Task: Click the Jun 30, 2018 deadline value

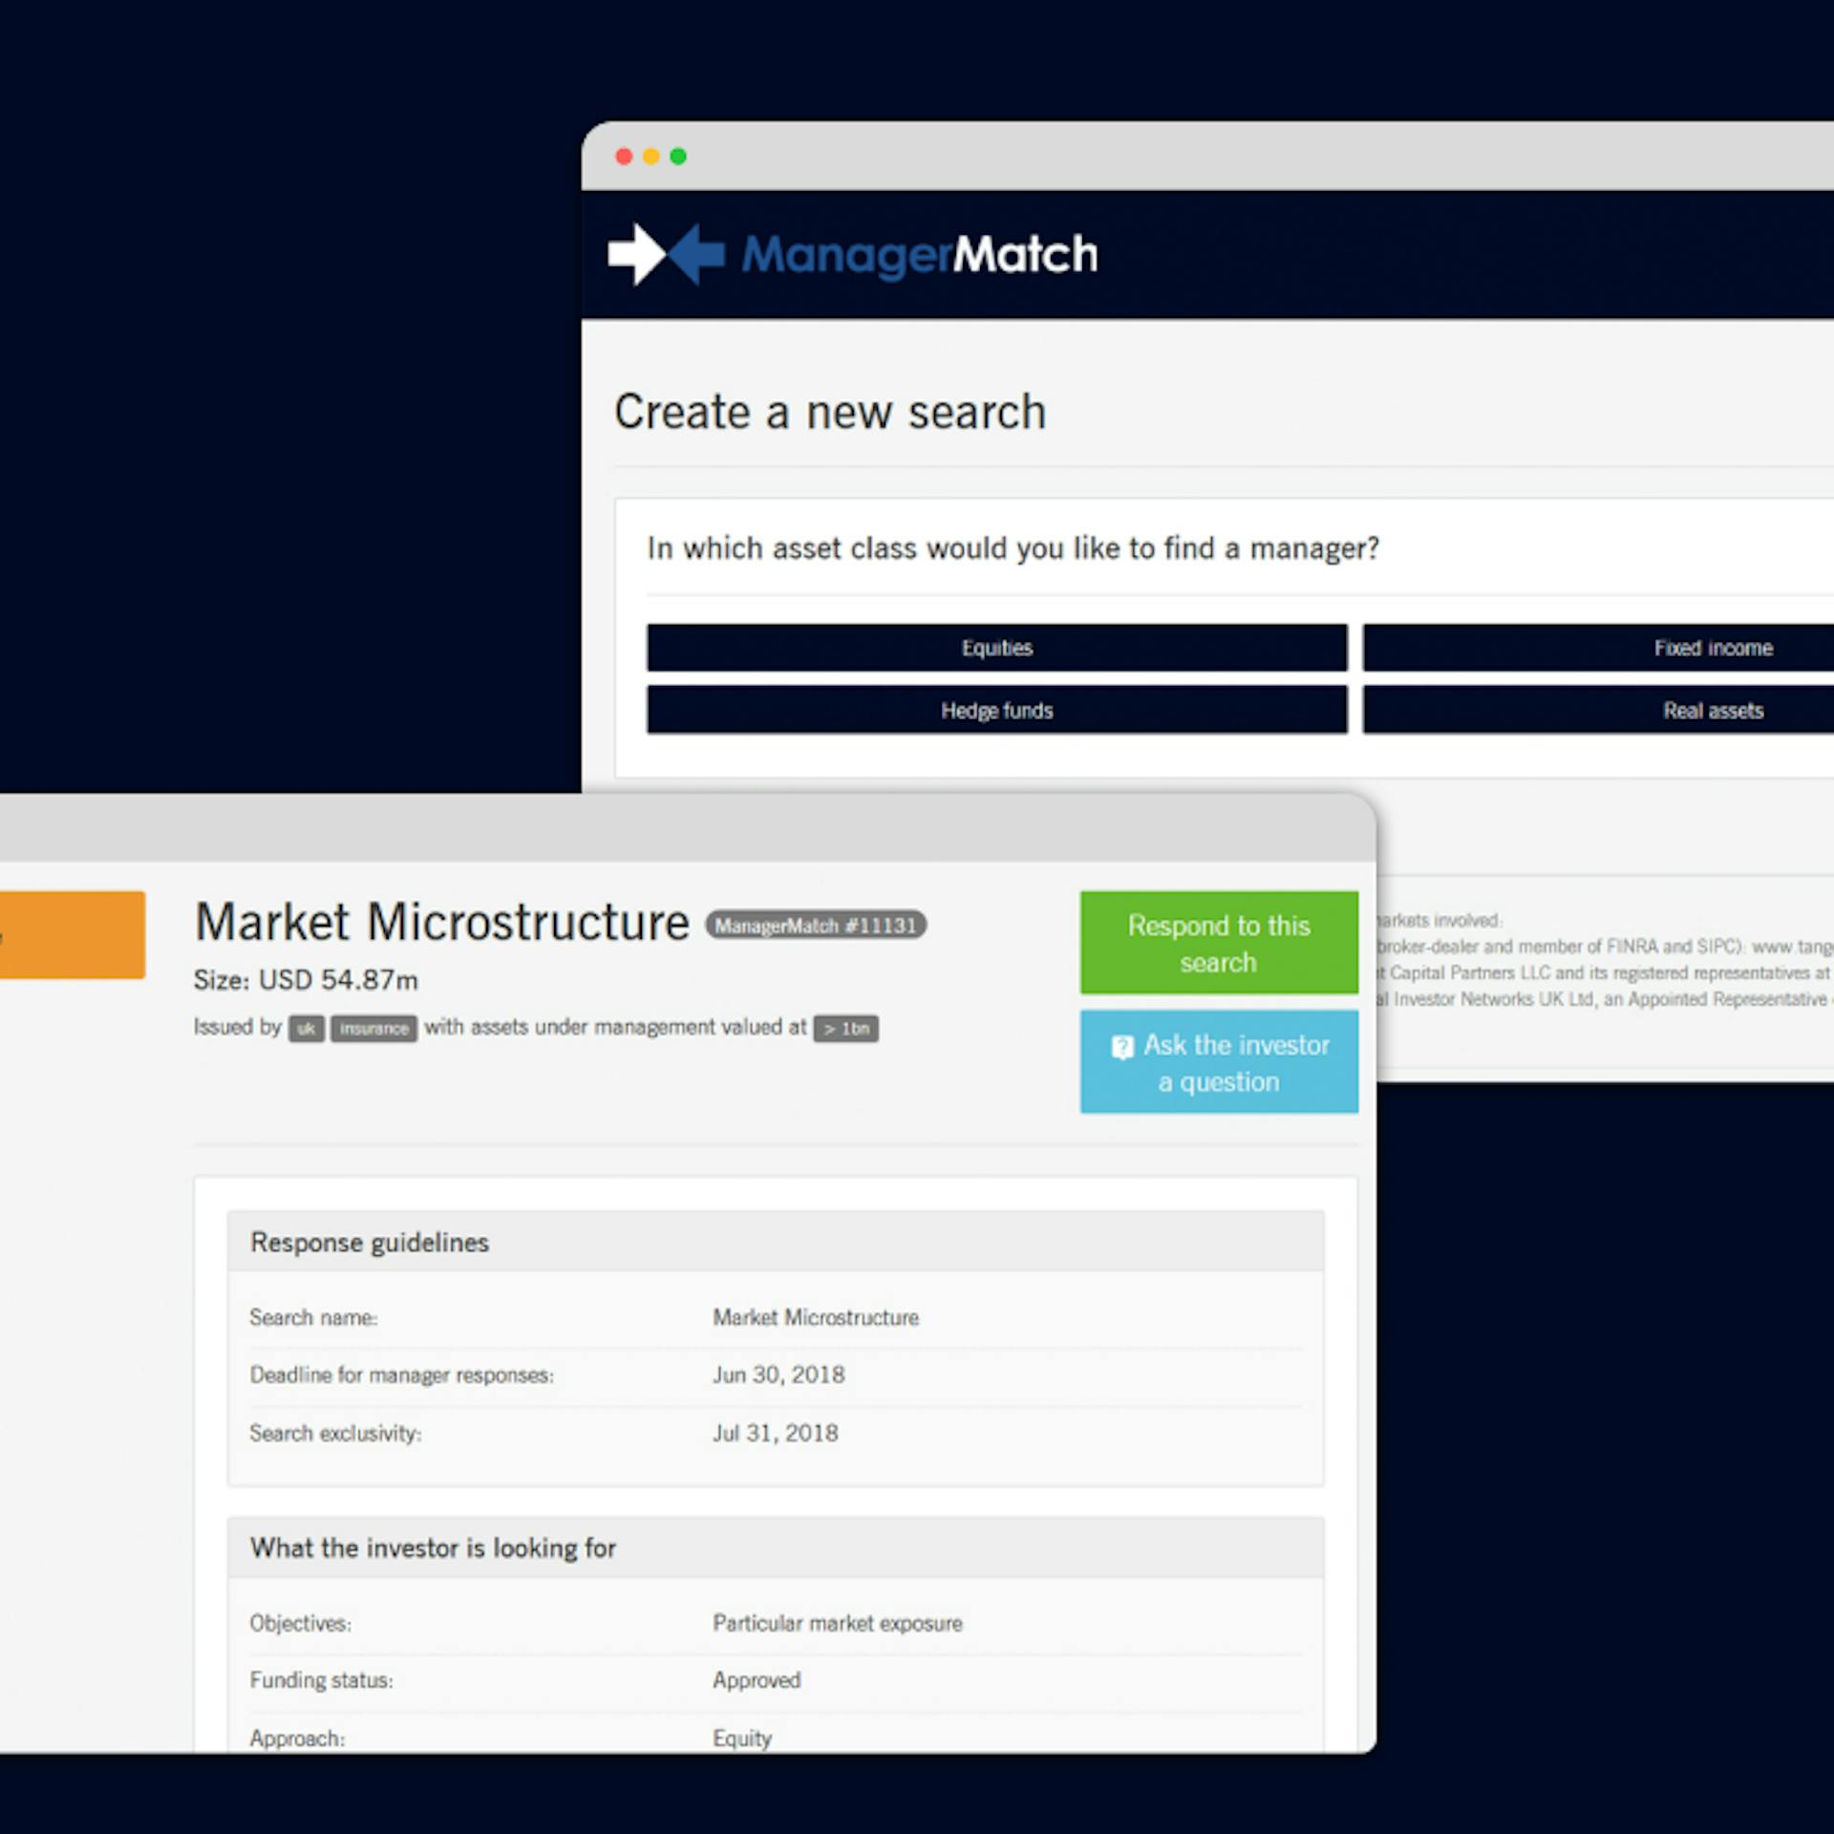Action: coord(778,1375)
